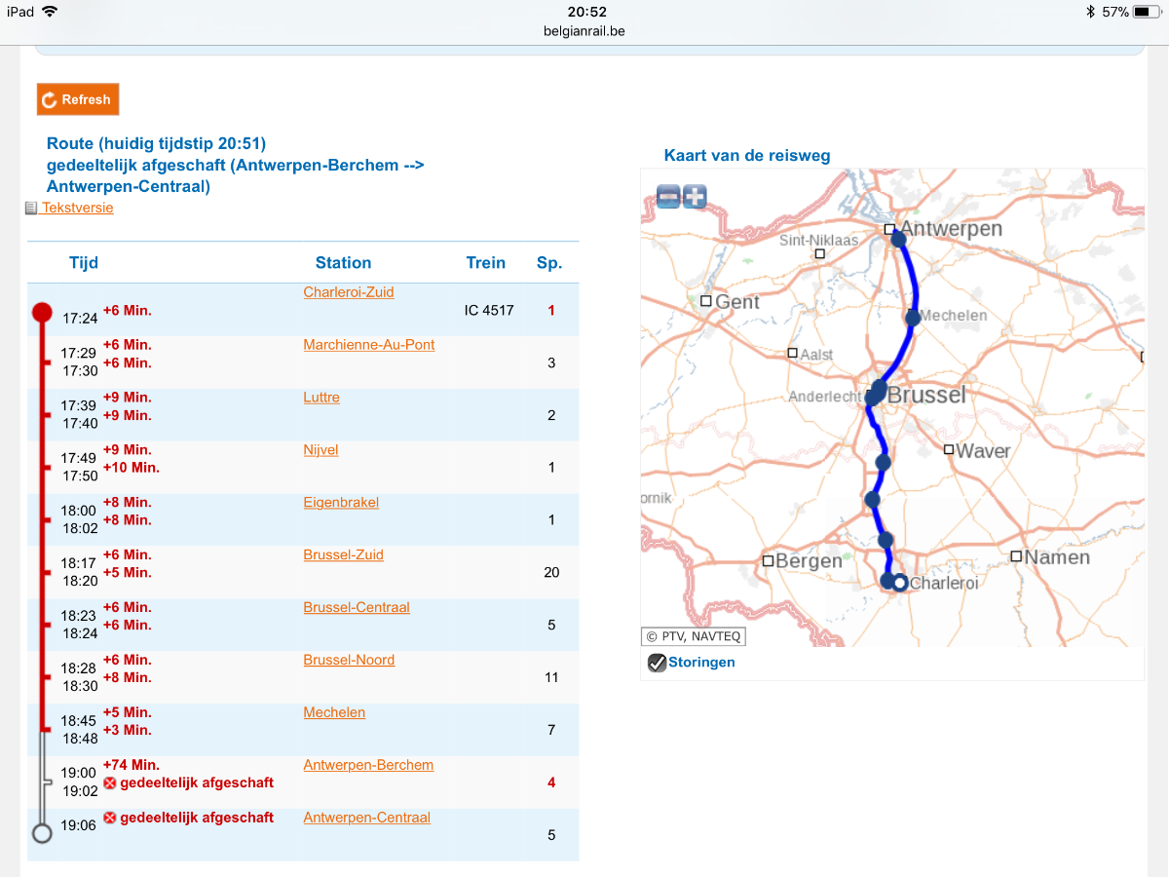Click the Antwerpen-Centraal station link
This screenshot has height=877, width=1169.
[x=366, y=818]
